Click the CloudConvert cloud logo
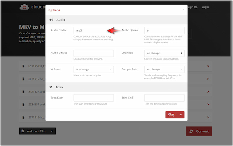The width and height of the screenshot is (233, 146). (x=24, y=7)
